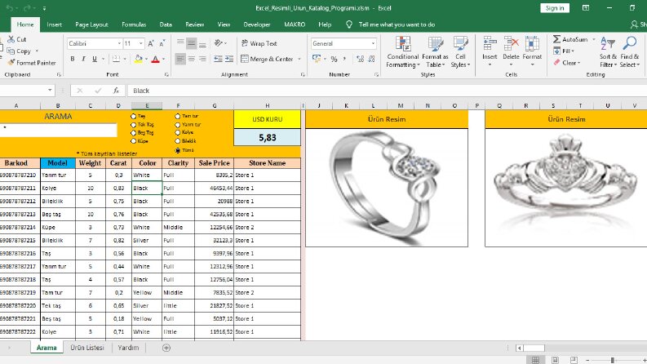Click the Format as Table button
This screenshot has width=647, height=364.
[x=435, y=52]
